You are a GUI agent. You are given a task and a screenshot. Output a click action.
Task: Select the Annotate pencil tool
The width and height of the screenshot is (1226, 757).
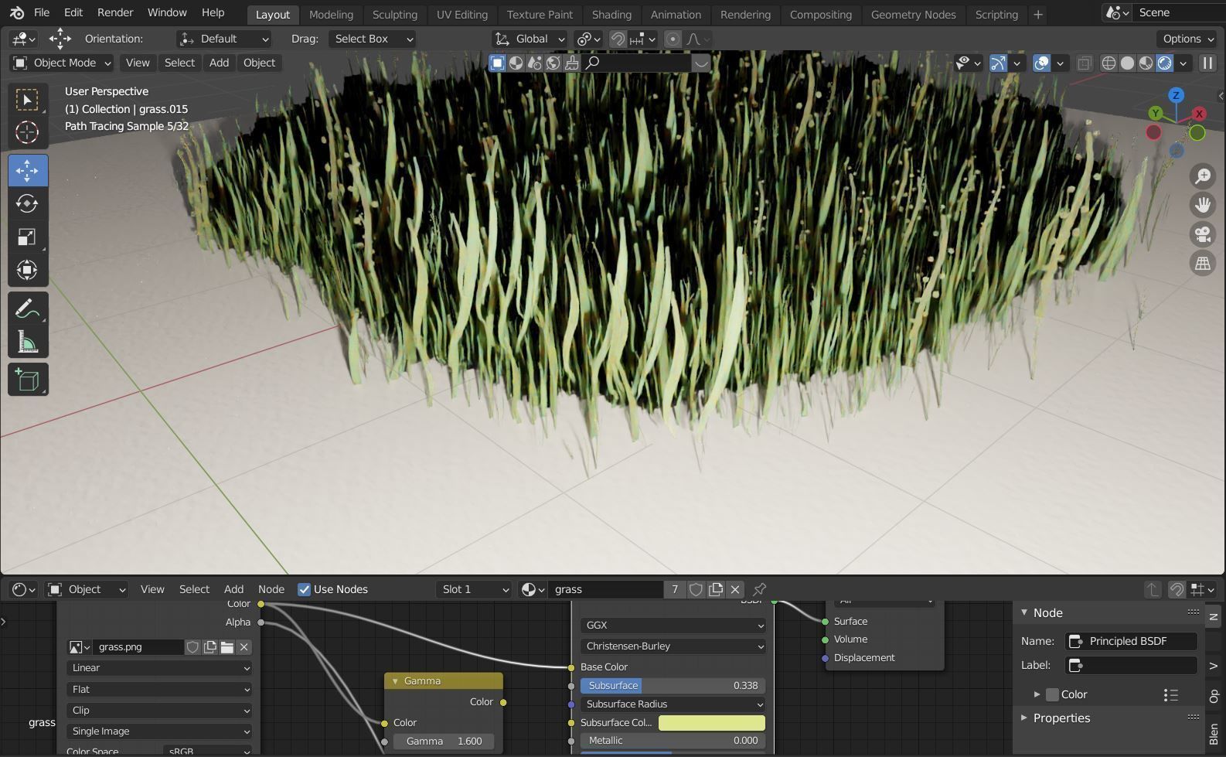pyautogui.click(x=27, y=309)
